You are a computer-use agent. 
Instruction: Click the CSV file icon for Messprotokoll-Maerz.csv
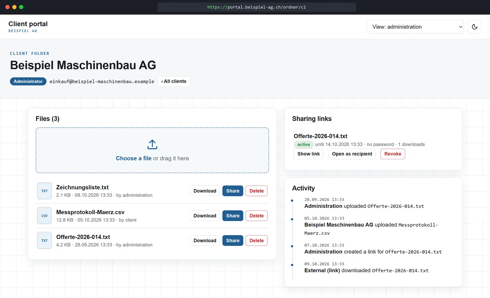pos(44,216)
